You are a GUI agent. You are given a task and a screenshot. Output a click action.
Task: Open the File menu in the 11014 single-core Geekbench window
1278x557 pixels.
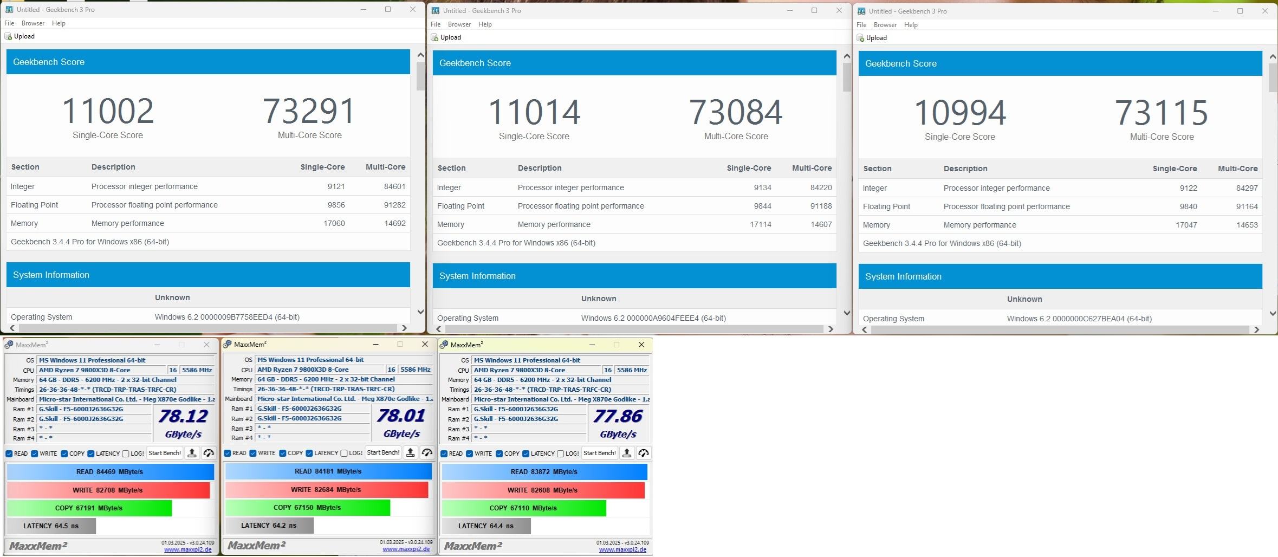coord(436,24)
